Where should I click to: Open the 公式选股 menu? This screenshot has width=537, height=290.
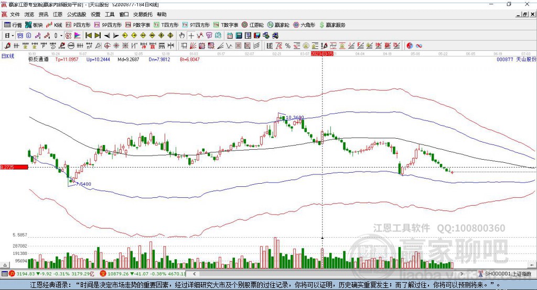[77, 14]
